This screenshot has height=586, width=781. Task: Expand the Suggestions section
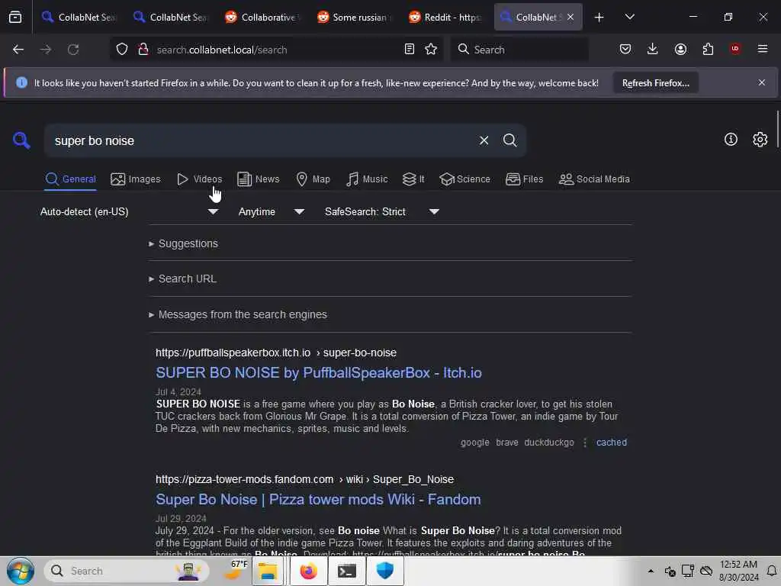coord(183,243)
